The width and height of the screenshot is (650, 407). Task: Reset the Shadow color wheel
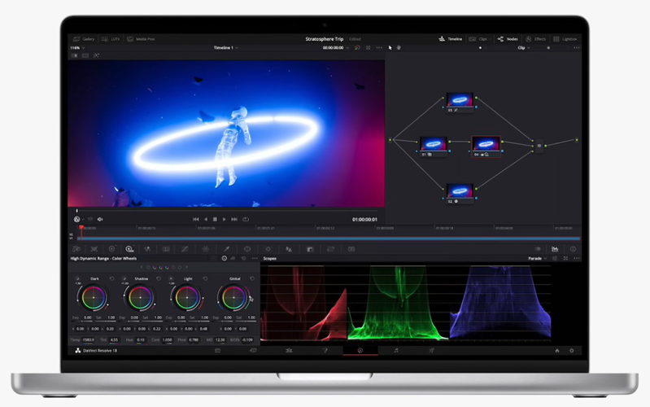(x=159, y=278)
